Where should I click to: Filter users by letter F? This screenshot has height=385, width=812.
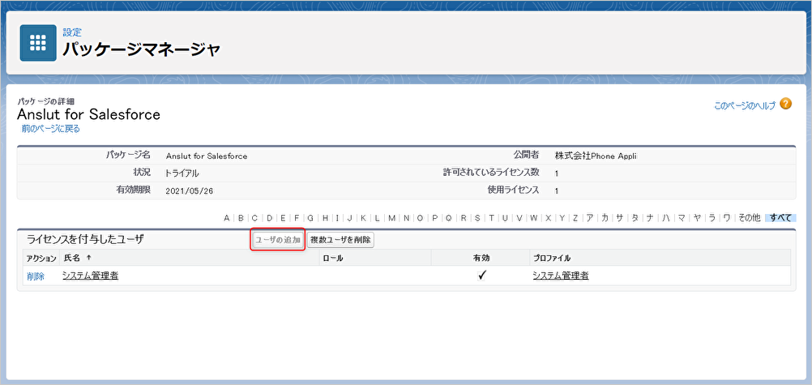tap(297, 218)
